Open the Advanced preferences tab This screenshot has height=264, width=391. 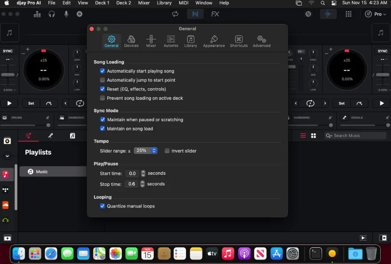click(x=262, y=41)
